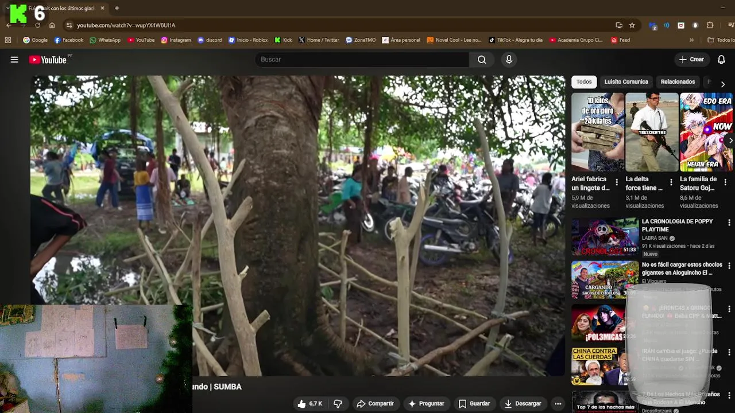Open YouTube notifications bell
Image resolution: width=735 pixels, height=413 pixels.
click(721, 60)
